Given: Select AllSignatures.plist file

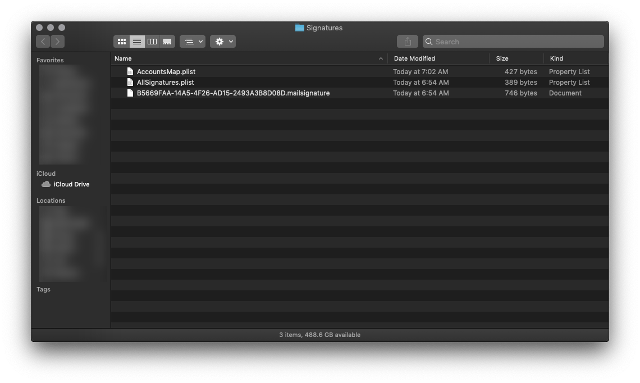Looking at the screenshot, I should (165, 83).
